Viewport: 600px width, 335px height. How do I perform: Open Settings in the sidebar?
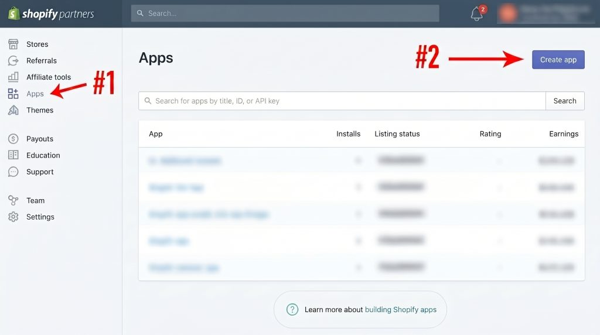coord(40,217)
